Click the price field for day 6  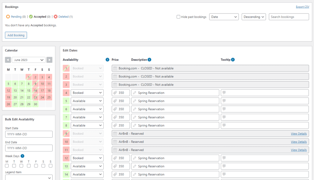coord(121,109)
